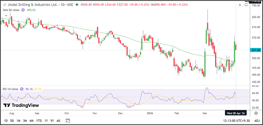Image resolution: width=263 pixels, height=125 pixels.
Task: Select the 5D time range
Action: point(12,121)
